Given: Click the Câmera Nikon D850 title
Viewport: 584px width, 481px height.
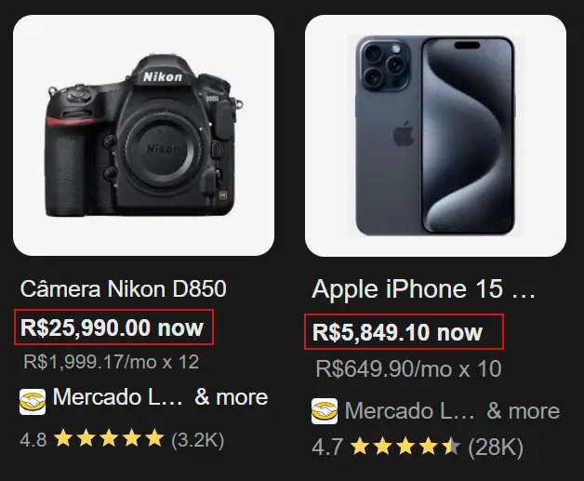Looking at the screenshot, I should click(x=123, y=288).
